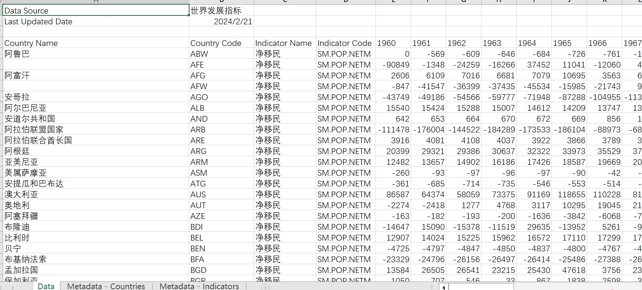Viewport: 642px width, 290px height.
Task: Select the value -104955 in the AGO row
Action: 604,97
